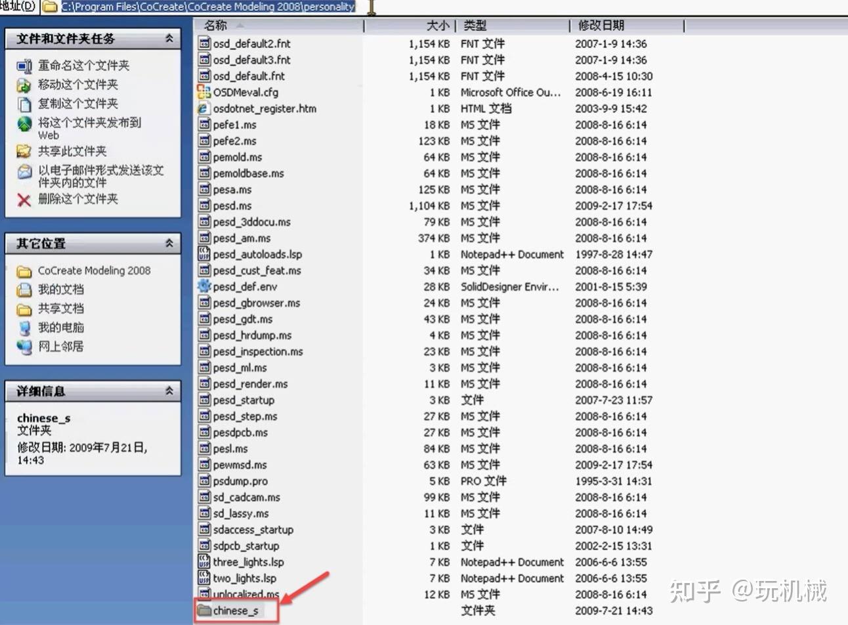This screenshot has width=848, height=625.
Task: Click the CoCreate Modeling 2008 folder icon
Action: [24, 270]
